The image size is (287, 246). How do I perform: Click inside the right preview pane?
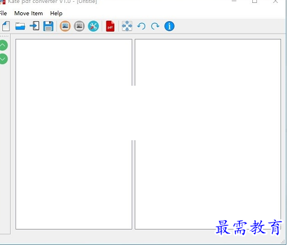pyautogui.click(x=208, y=134)
